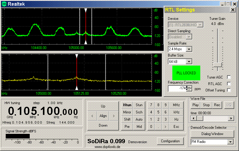Screen dimensions: 239x151
Task: Click keypad digit 2
Action: pyautogui.click(x=158, y=119)
